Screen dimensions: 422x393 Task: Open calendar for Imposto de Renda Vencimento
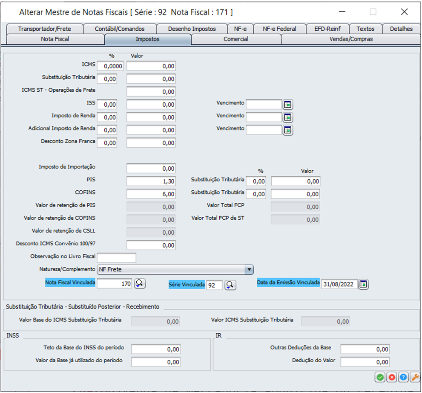pos(288,117)
